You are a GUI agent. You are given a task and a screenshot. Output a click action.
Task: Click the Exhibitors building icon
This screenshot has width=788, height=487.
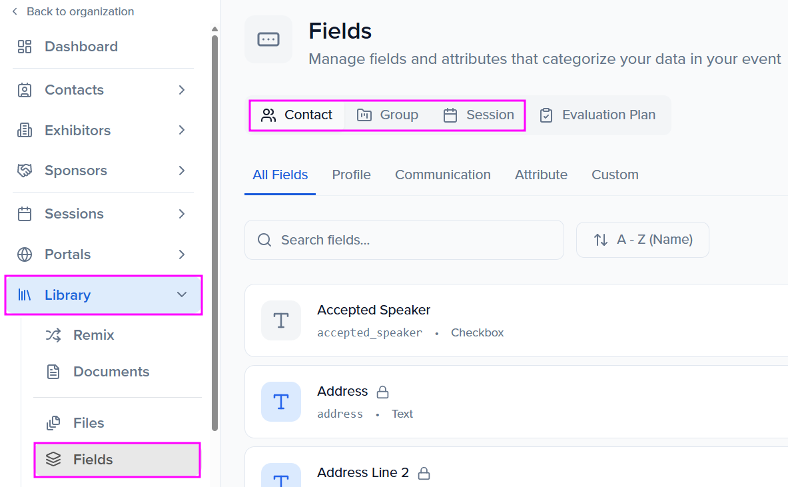[25, 131]
